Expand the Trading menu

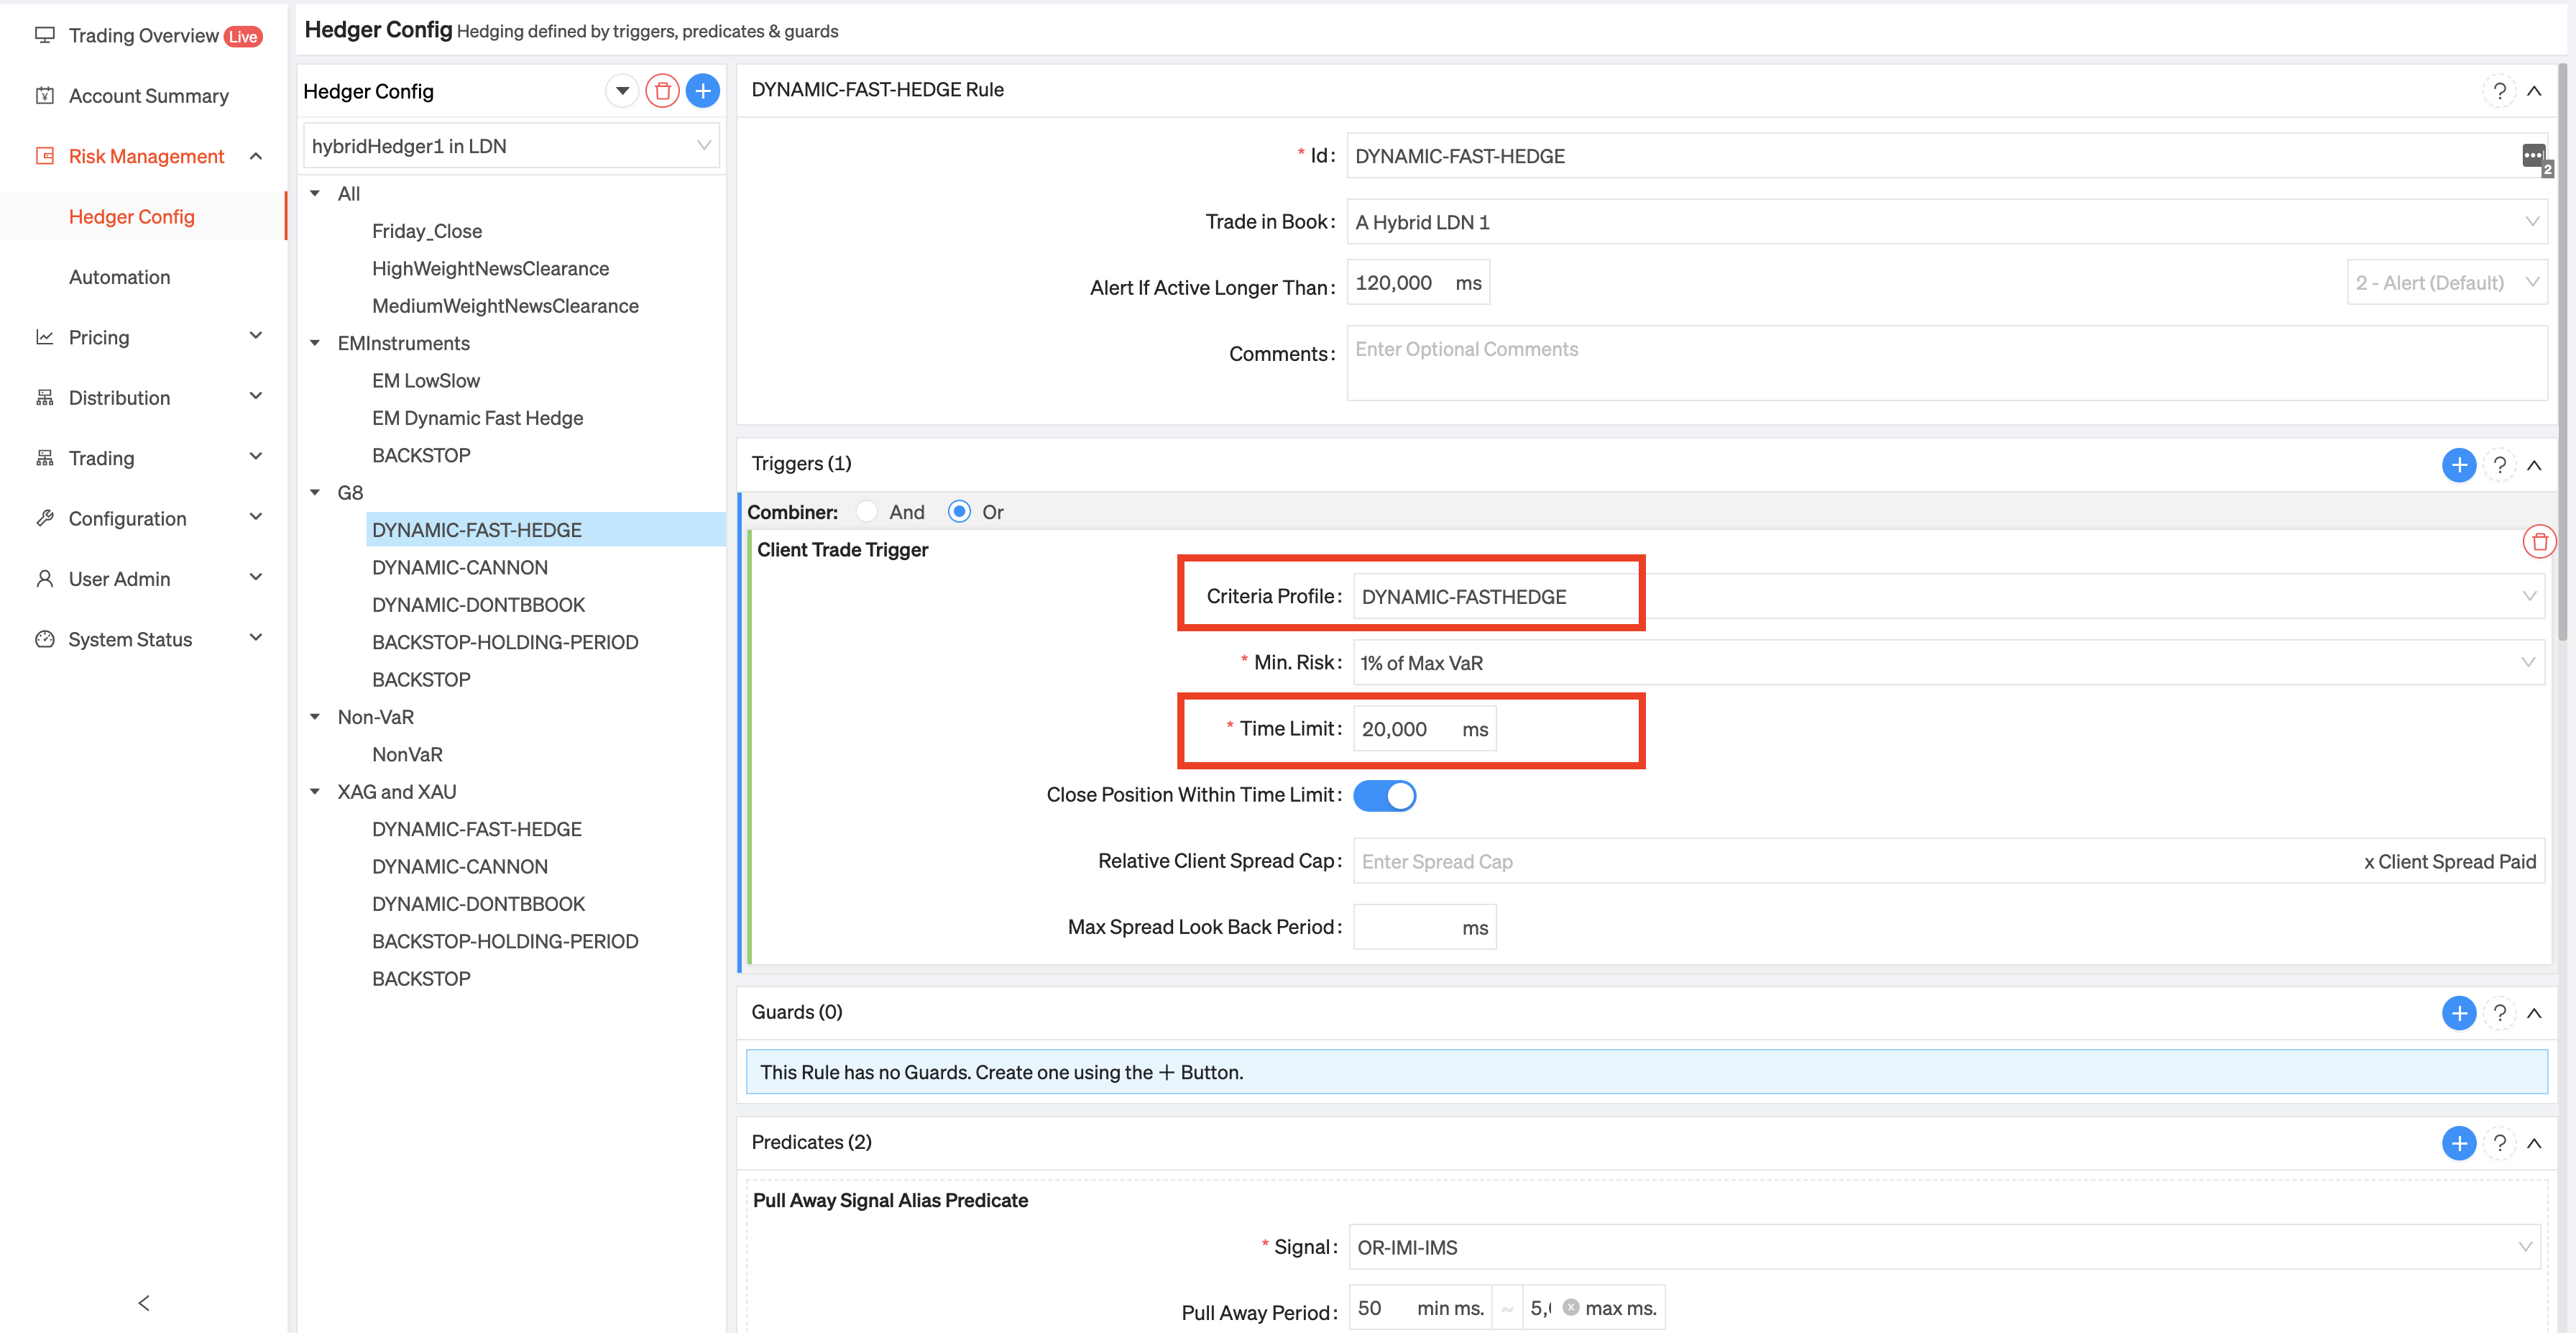[256, 457]
